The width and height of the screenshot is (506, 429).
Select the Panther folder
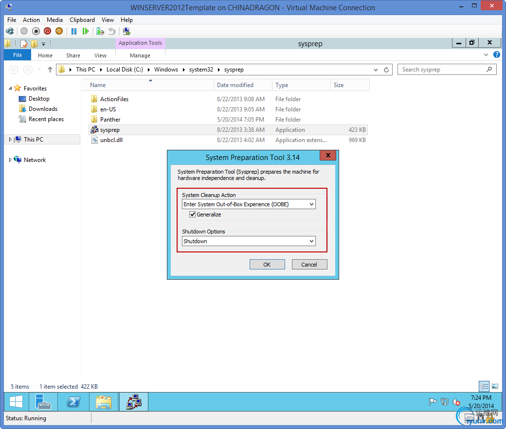click(x=110, y=119)
